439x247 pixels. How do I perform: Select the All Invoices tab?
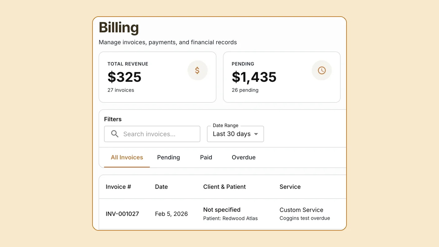[127, 157]
